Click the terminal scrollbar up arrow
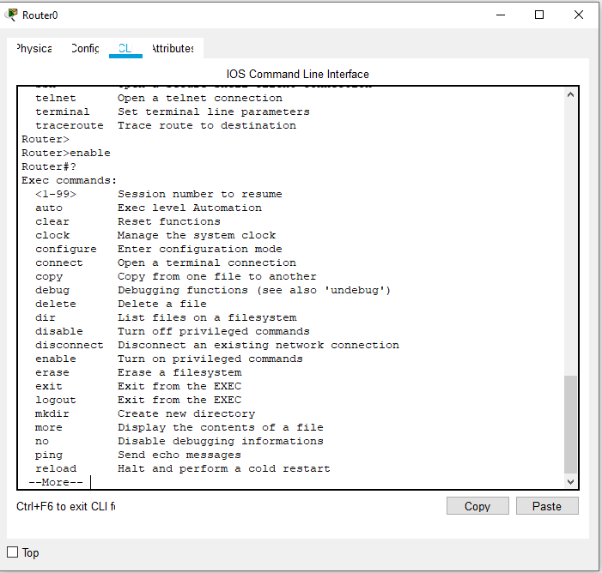This screenshot has width=602, height=573. (571, 96)
